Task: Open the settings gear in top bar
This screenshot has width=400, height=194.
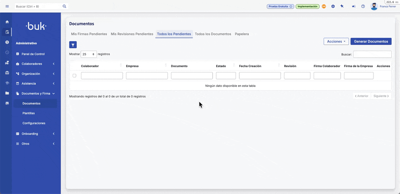Action: 333,6
